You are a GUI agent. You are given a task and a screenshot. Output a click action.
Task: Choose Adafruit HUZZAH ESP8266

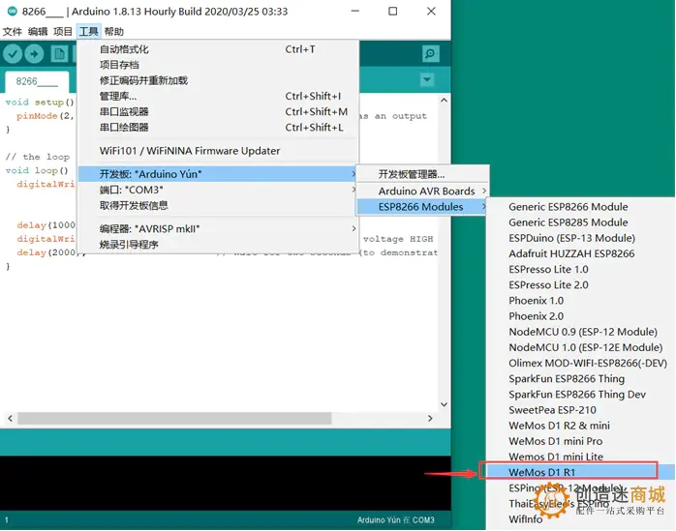[580, 253]
